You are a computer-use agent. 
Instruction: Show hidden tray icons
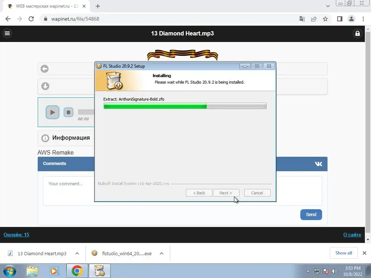[x=308, y=271]
